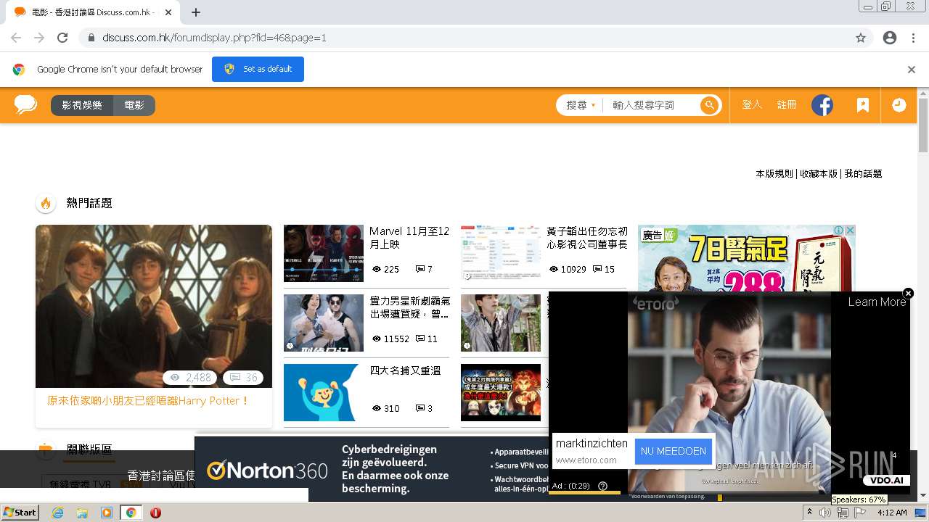Image resolution: width=929 pixels, height=522 pixels.
Task: Click the orange search magnifier button
Action: pyautogui.click(x=709, y=105)
